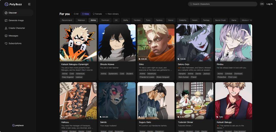Click the Rindou card title

[220, 64]
